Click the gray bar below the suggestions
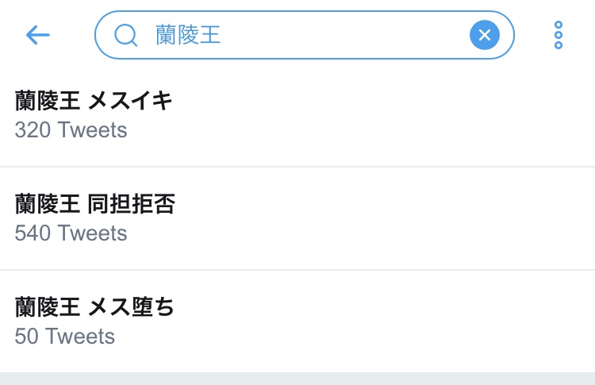 (297, 379)
